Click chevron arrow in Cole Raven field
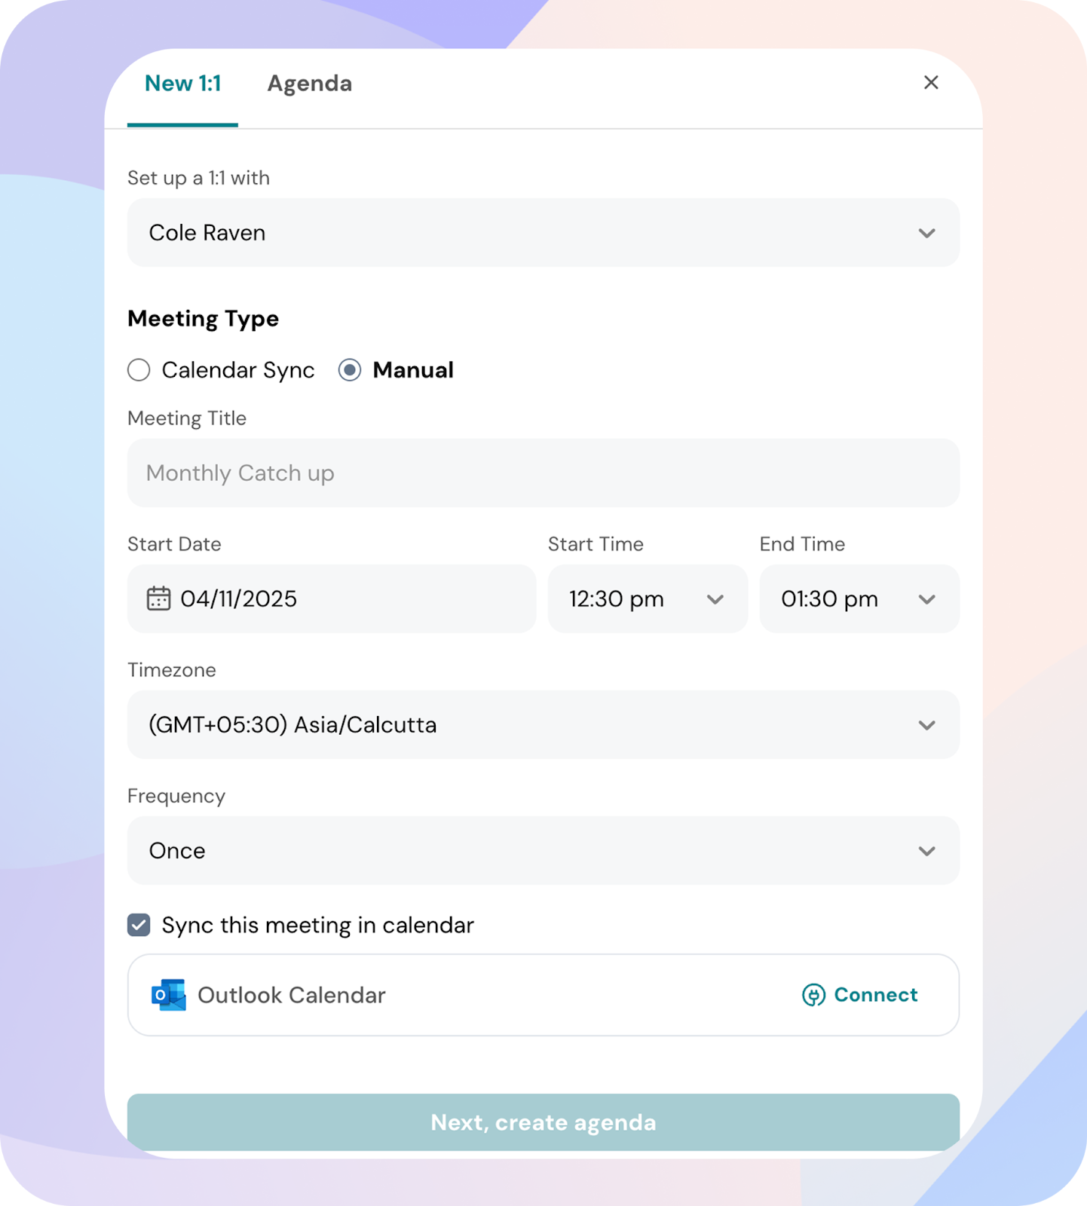The height and width of the screenshot is (1206, 1087). 926,233
